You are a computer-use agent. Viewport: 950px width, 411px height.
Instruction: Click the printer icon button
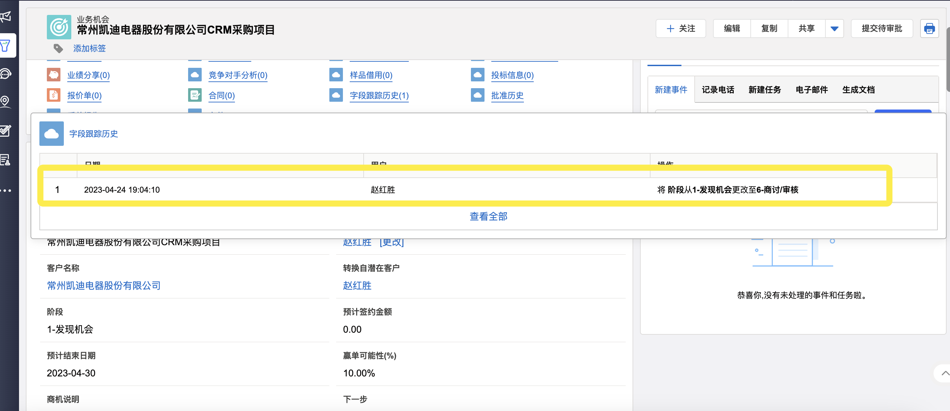[x=929, y=28]
